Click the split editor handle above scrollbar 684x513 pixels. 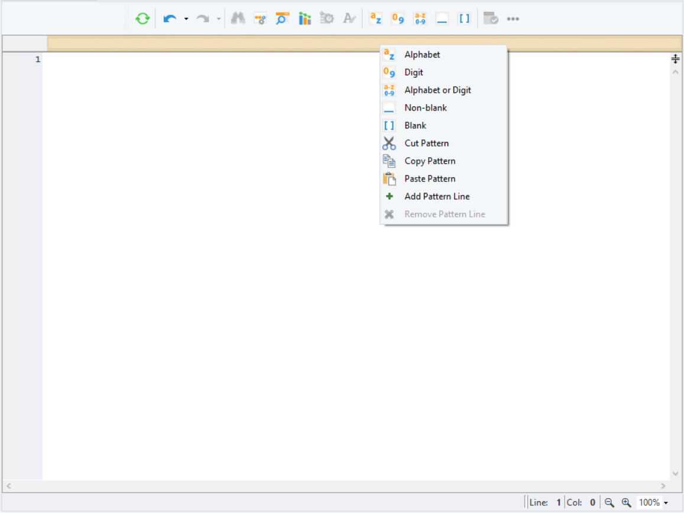[x=675, y=59]
